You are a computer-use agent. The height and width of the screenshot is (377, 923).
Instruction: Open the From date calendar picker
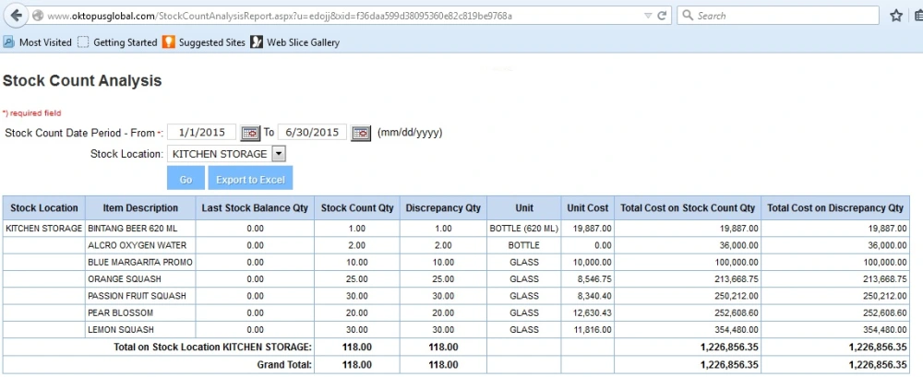pyautogui.click(x=250, y=133)
